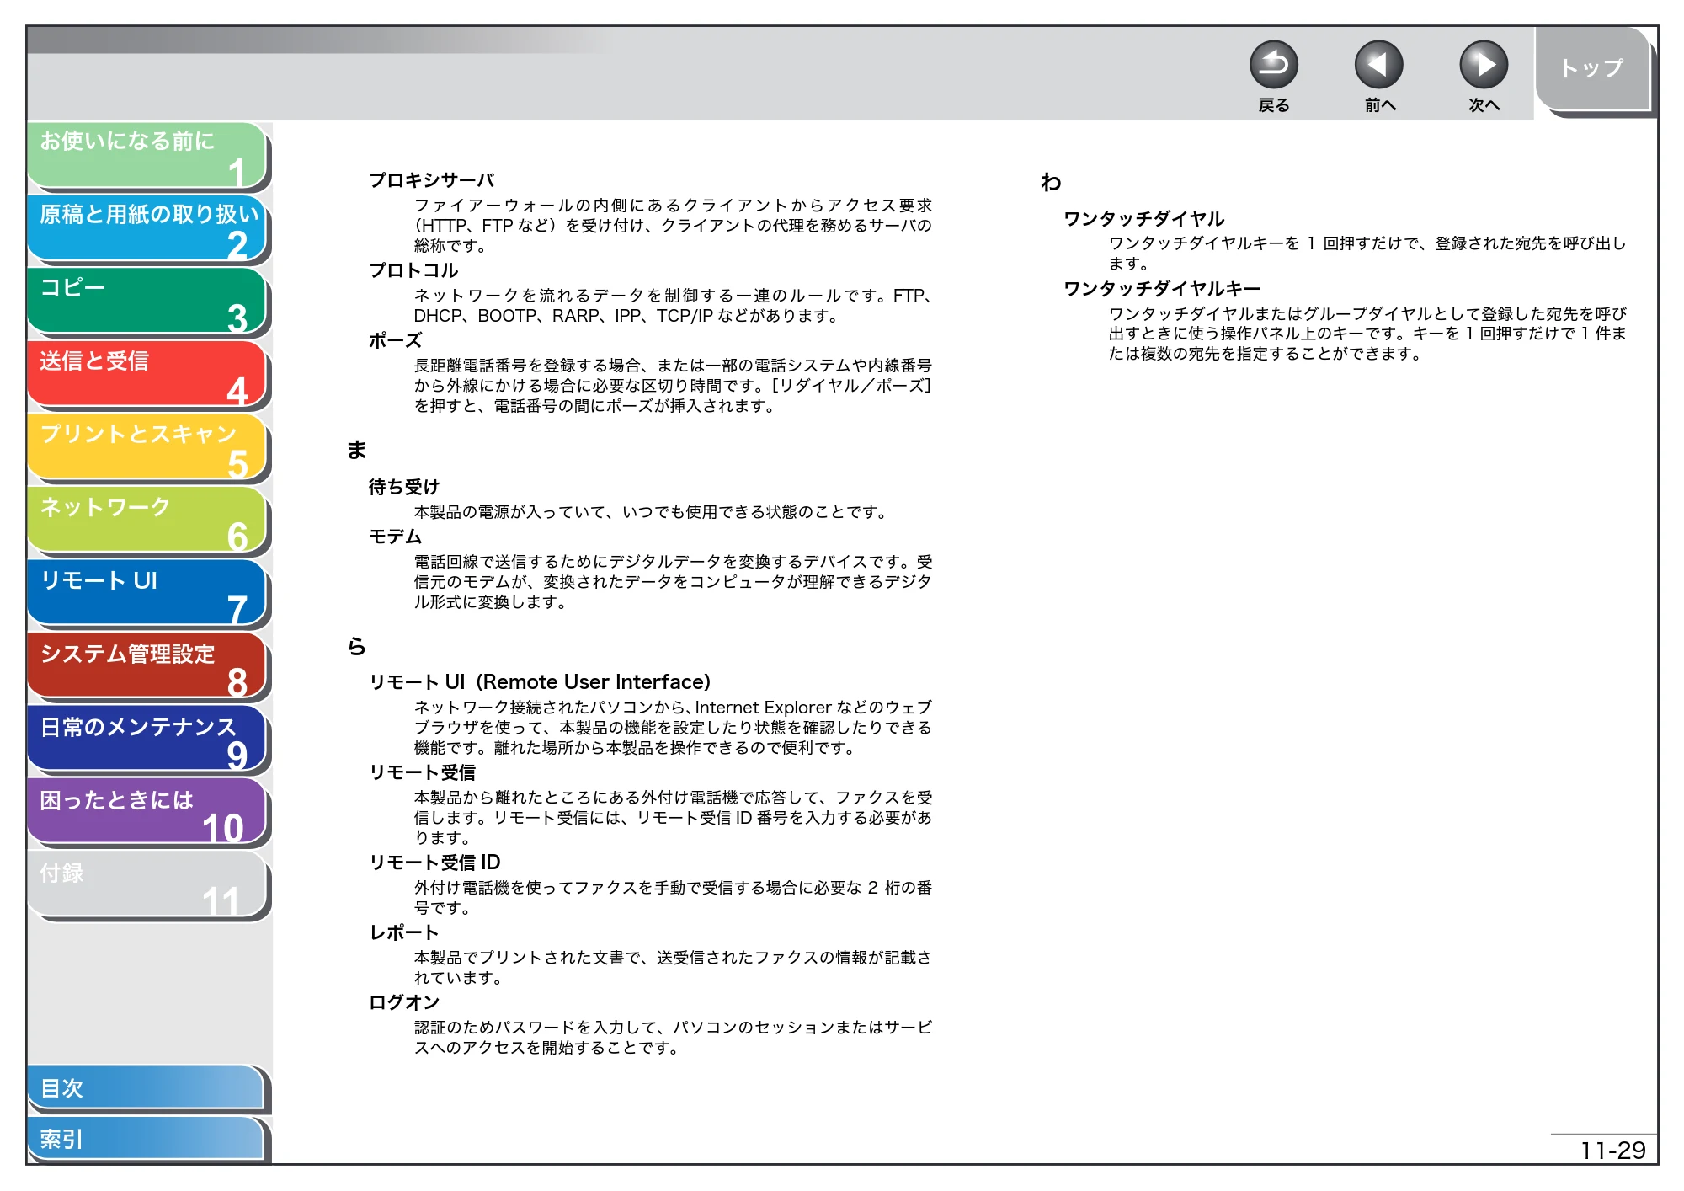Image resolution: width=1684 pixels, height=1191 pixels.
Task: Click the glossary term プロトコル
Action: click(413, 270)
